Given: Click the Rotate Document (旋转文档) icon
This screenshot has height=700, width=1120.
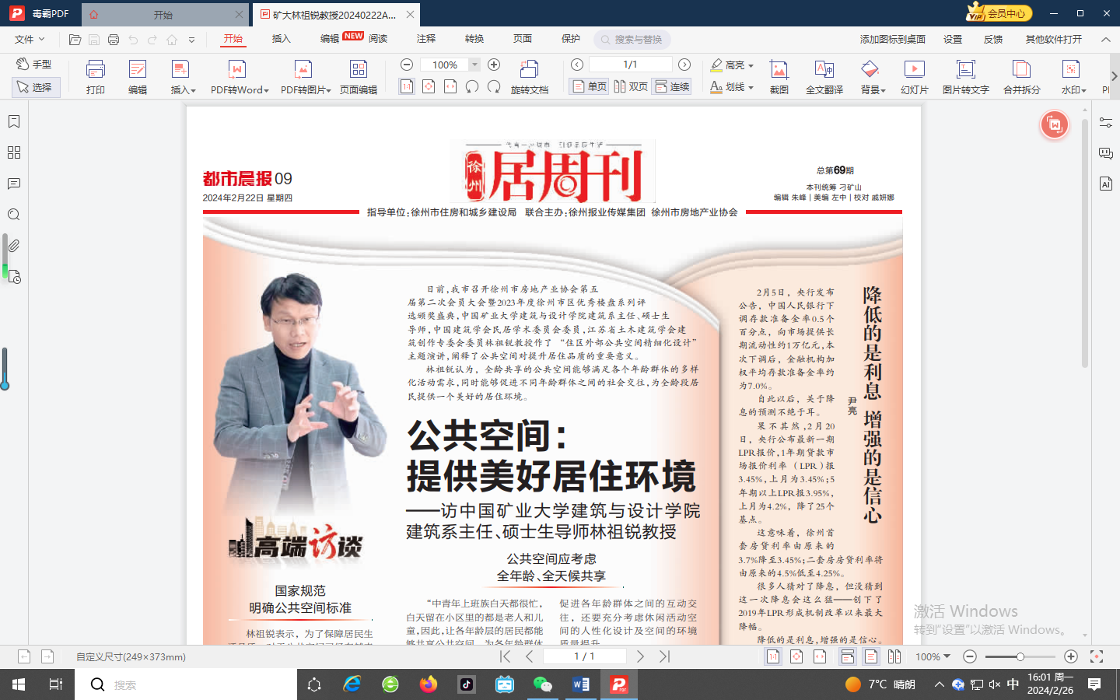Looking at the screenshot, I should pyautogui.click(x=529, y=76).
